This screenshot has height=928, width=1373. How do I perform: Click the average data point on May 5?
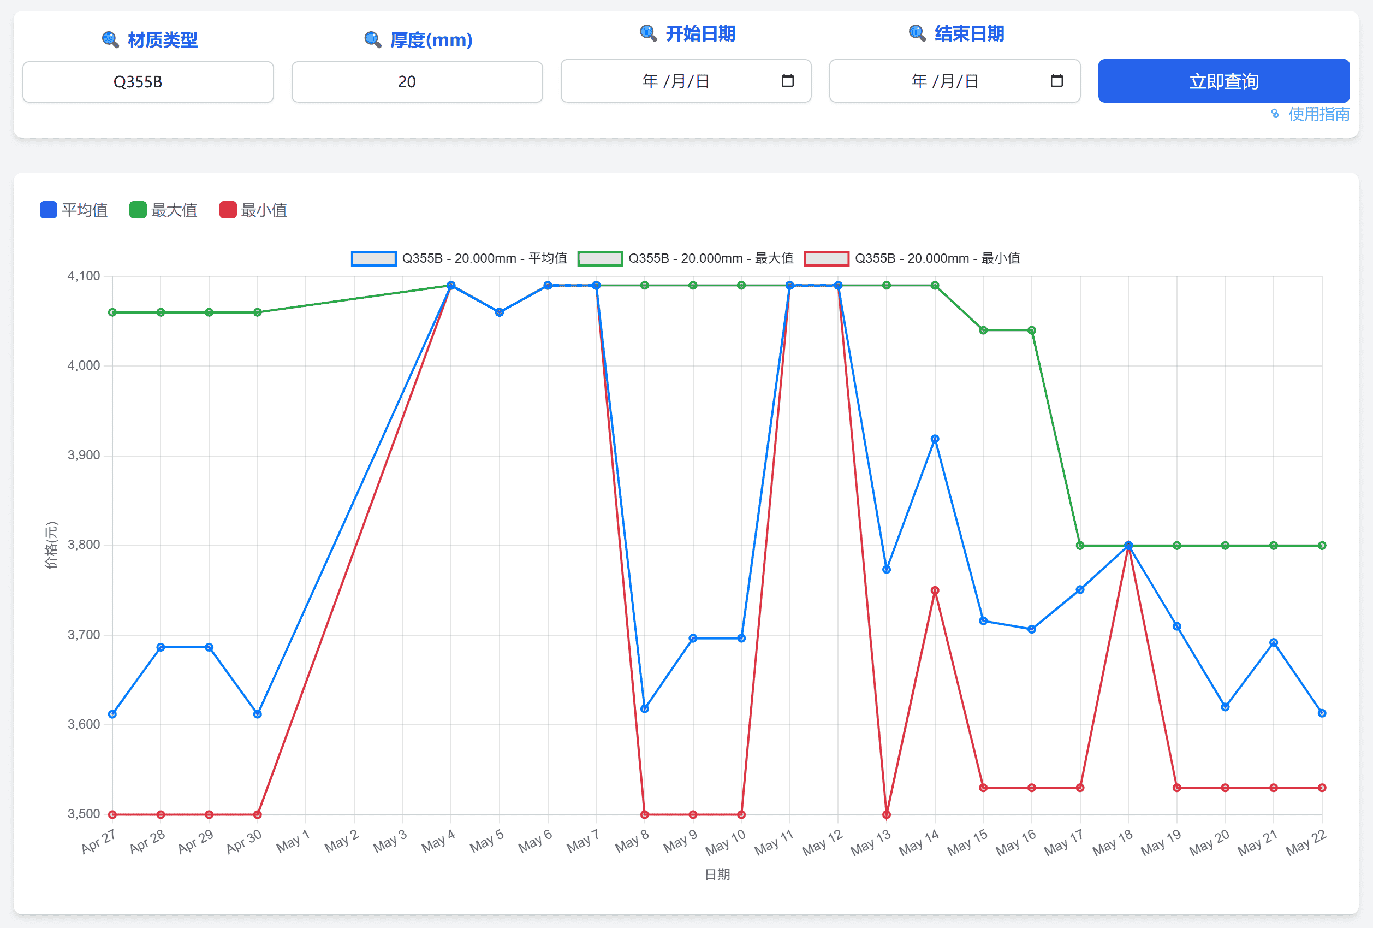tap(499, 312)
